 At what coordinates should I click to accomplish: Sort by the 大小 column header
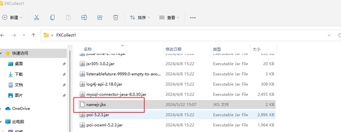tap(256, 49)
